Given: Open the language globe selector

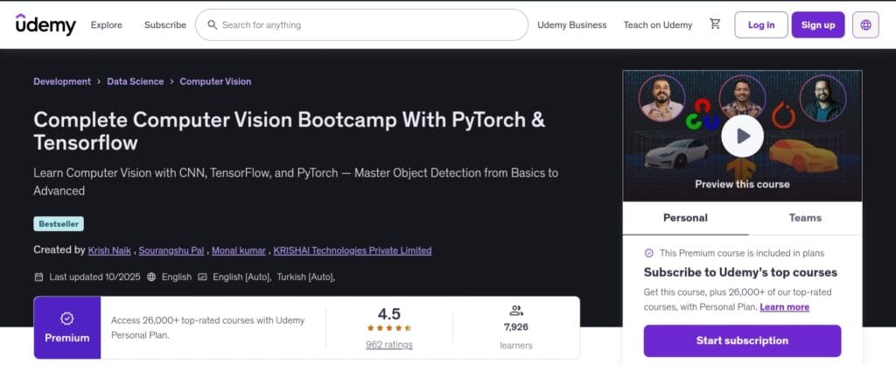Looking at the screenshot, I should tap(865, 25).
